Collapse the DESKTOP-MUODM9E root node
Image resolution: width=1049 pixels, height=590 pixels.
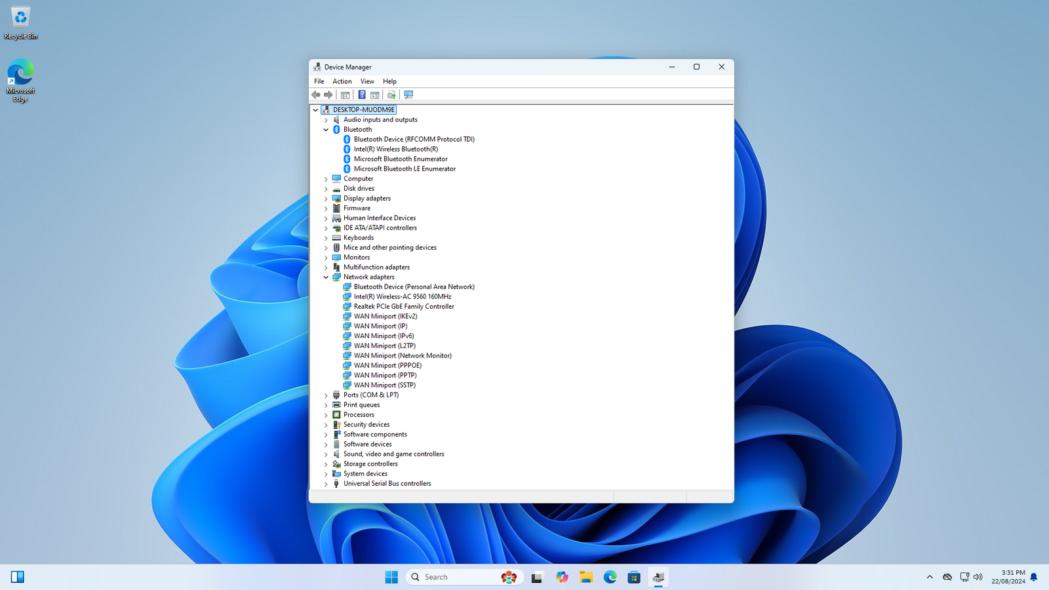tap(315, 110)
